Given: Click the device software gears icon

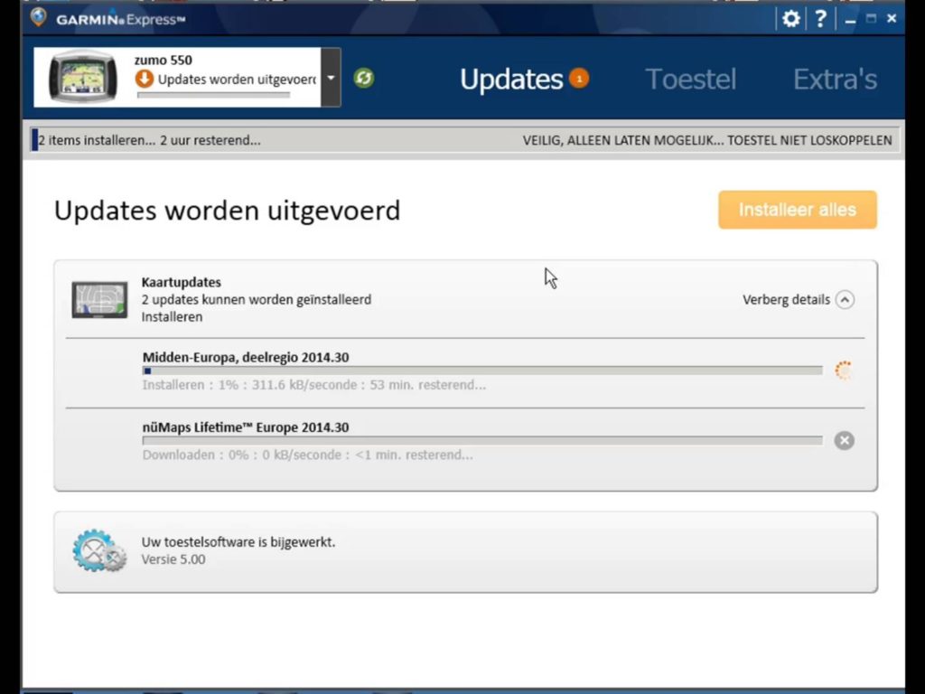Looking at the screenshot, I should tap(99, 550).
